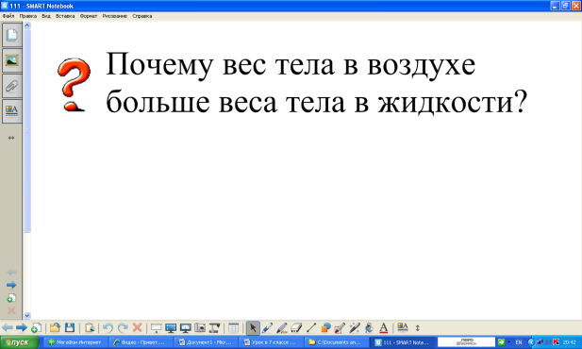Screen dimensions: 582x349
Task: Open the Windows пуск start button
Action: pyautogui.click(x=20, y=342)
